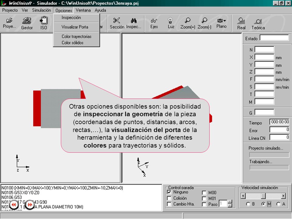Viewport: 292px width, 219px height.
Task: Click the speed slider left arrow
Action: [243, 196]
